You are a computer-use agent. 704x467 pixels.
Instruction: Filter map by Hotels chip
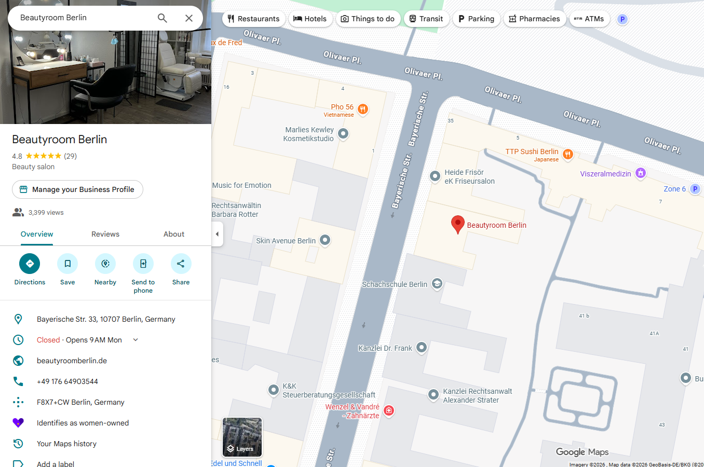point(310,19)
